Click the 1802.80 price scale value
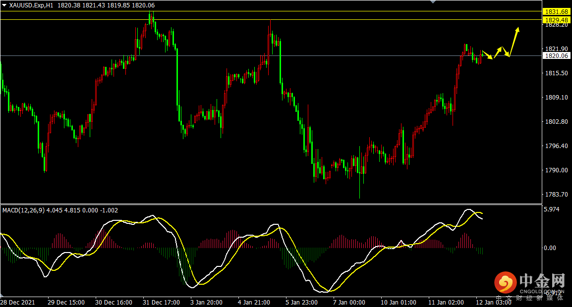The height and width of the screenshot is (307, 572). pos(554,122)
